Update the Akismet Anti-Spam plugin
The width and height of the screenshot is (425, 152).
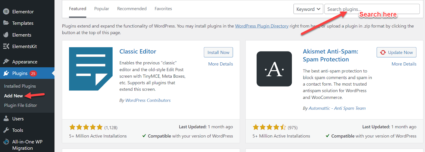pos(396,52)
